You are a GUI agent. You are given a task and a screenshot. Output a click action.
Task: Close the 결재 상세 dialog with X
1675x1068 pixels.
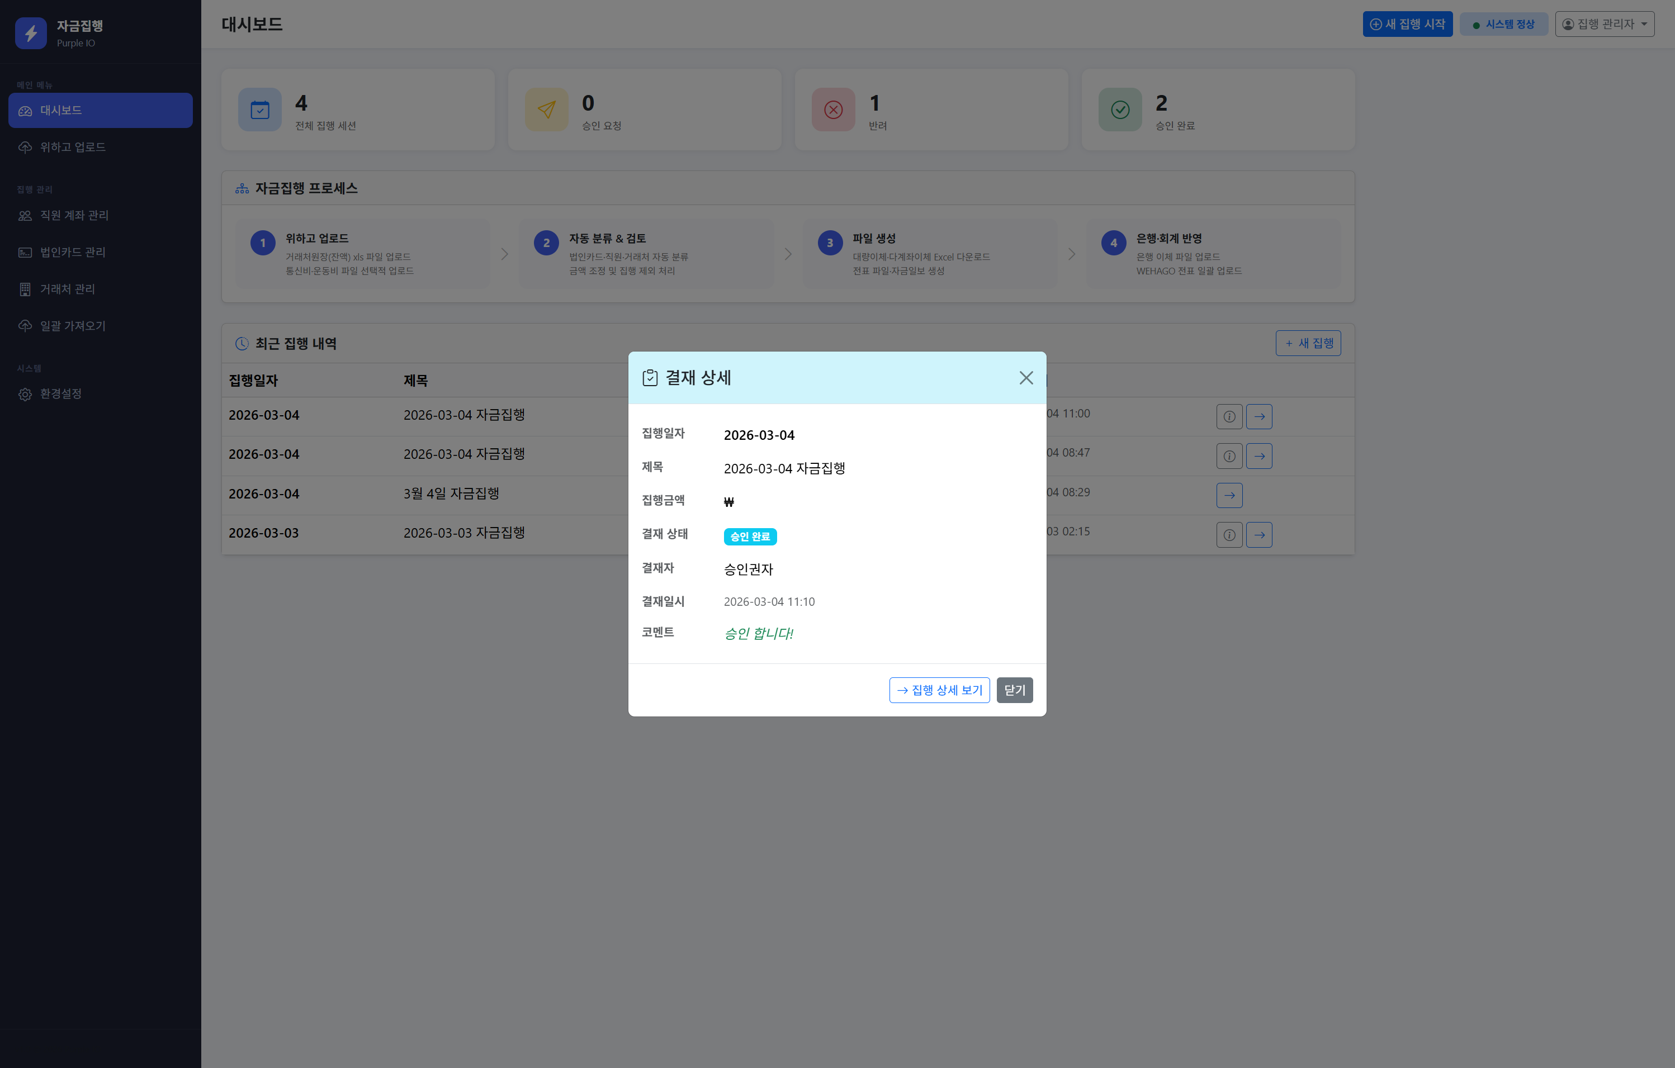pyautogui.click(x=1025, y=378)
